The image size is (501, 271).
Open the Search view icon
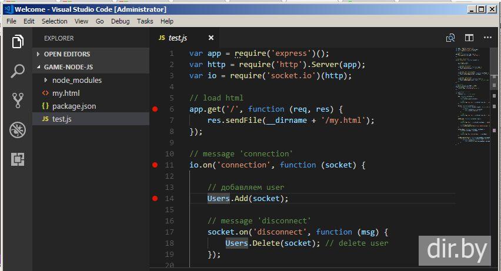(18, 71)
